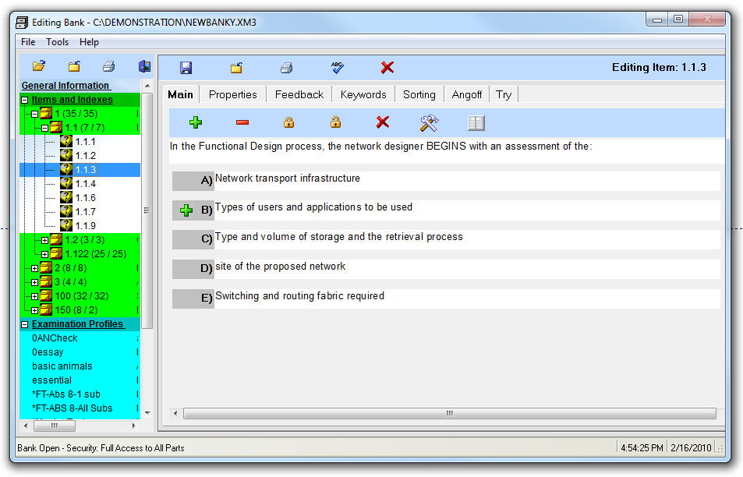
Task: Switch to the Feedback tab
Action: tap(299, 94)
